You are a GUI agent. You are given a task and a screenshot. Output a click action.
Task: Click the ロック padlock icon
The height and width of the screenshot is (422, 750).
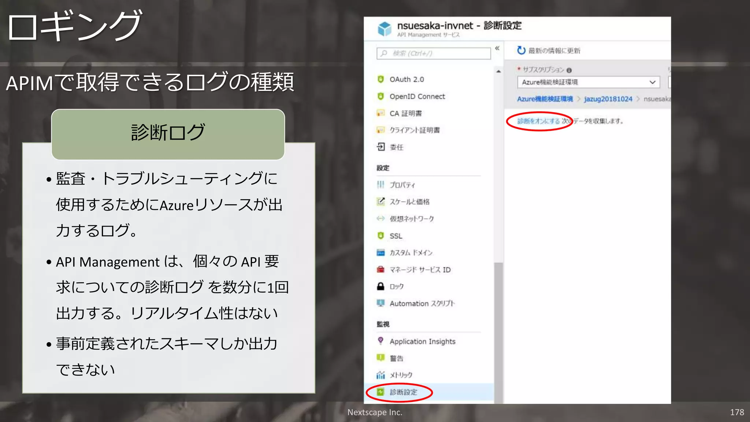pos(380,286)
